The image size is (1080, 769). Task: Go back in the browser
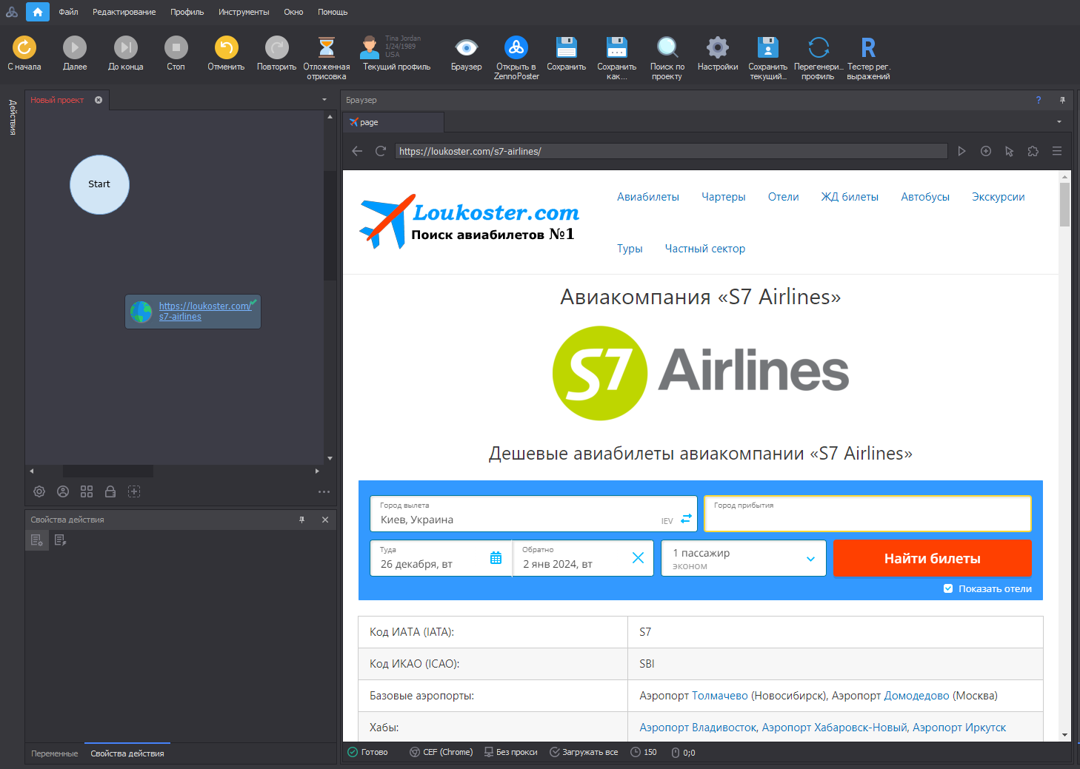(x=357, y=151)
